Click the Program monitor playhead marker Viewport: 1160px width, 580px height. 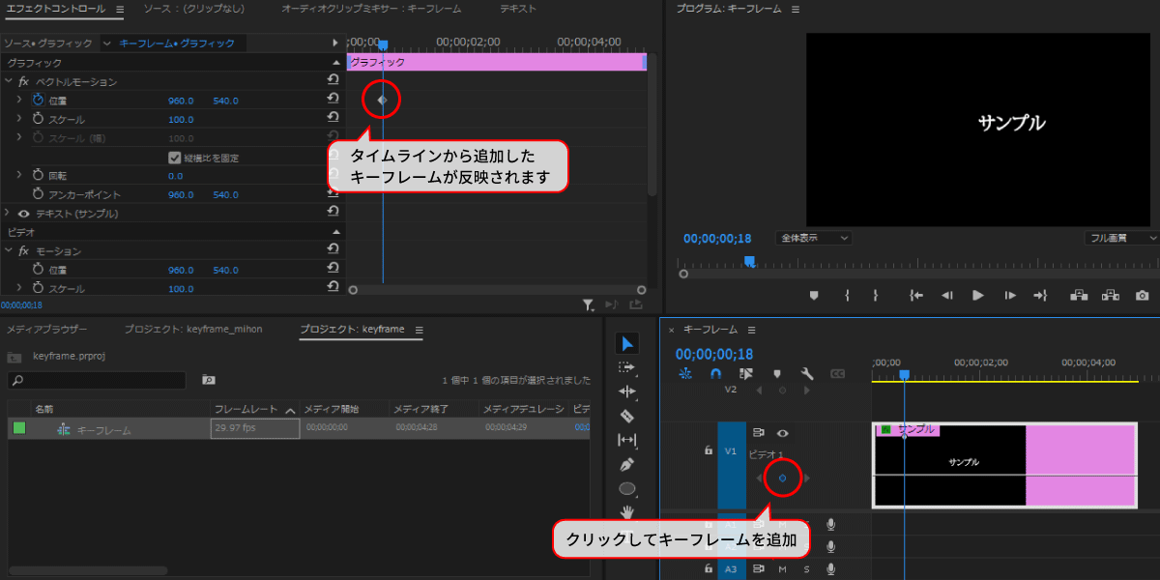(x=749, y=261)
